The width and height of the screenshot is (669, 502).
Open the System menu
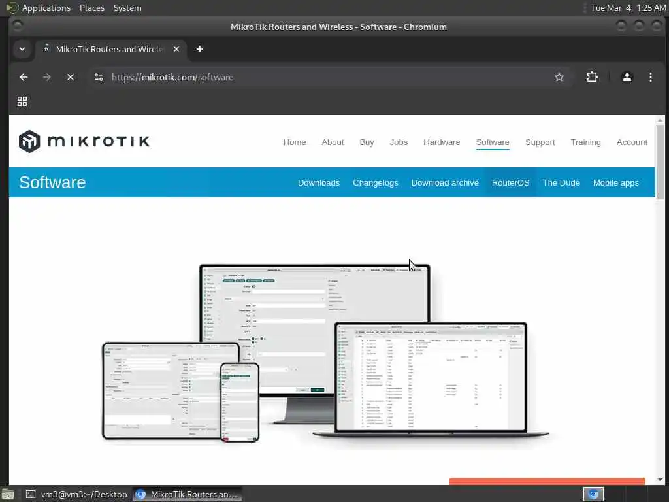127,8
